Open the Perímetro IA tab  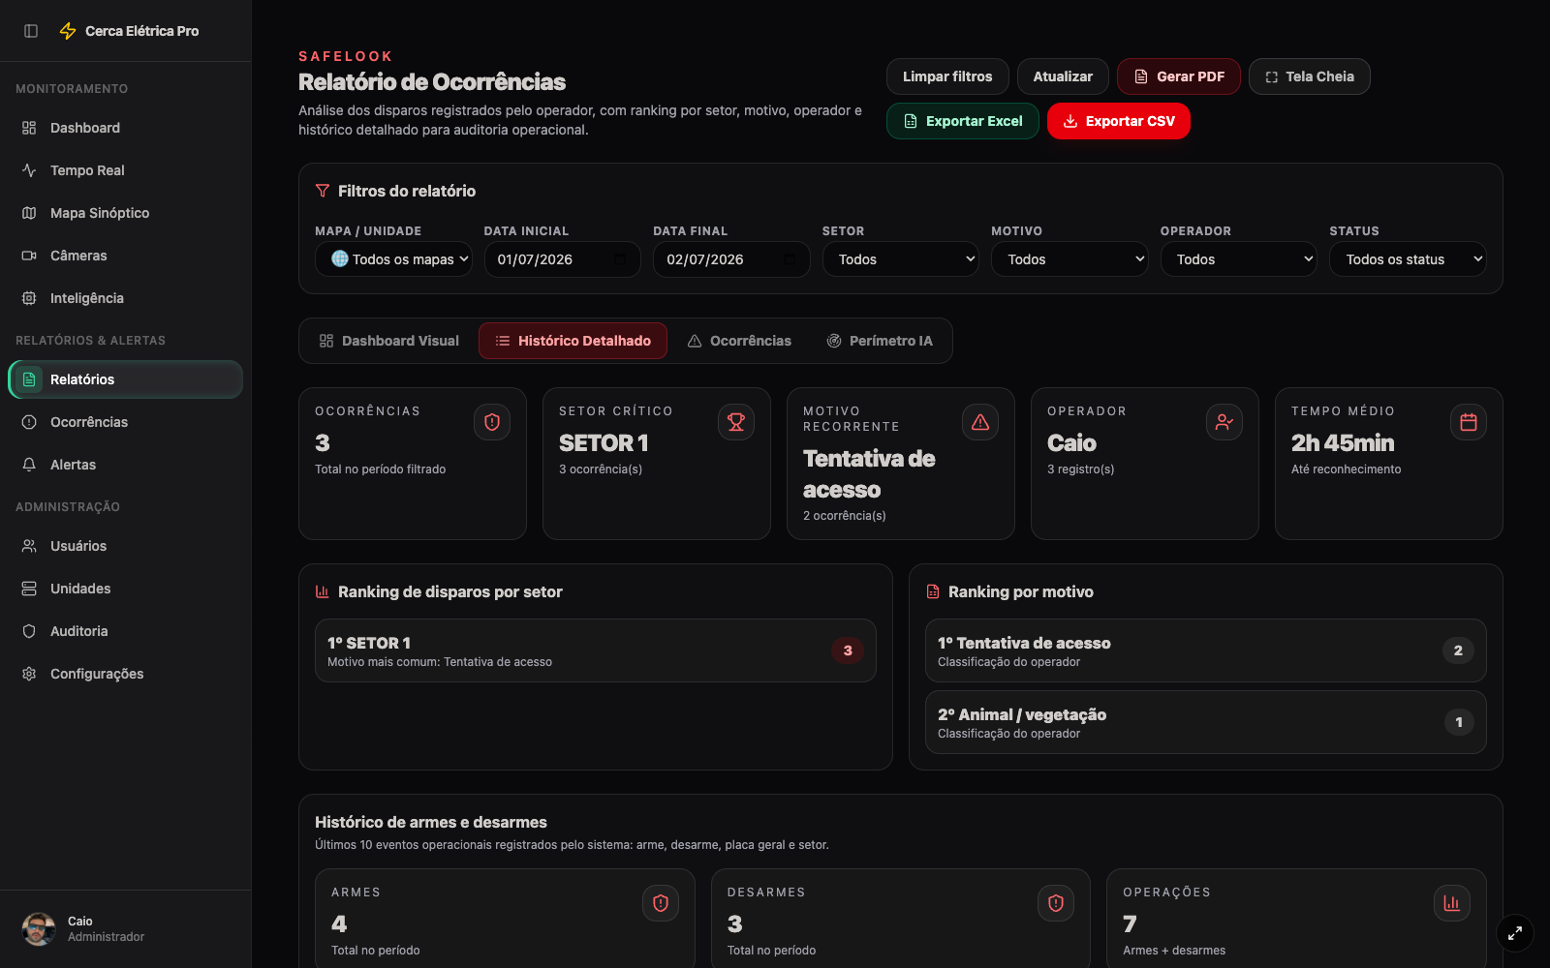[880, 341]
